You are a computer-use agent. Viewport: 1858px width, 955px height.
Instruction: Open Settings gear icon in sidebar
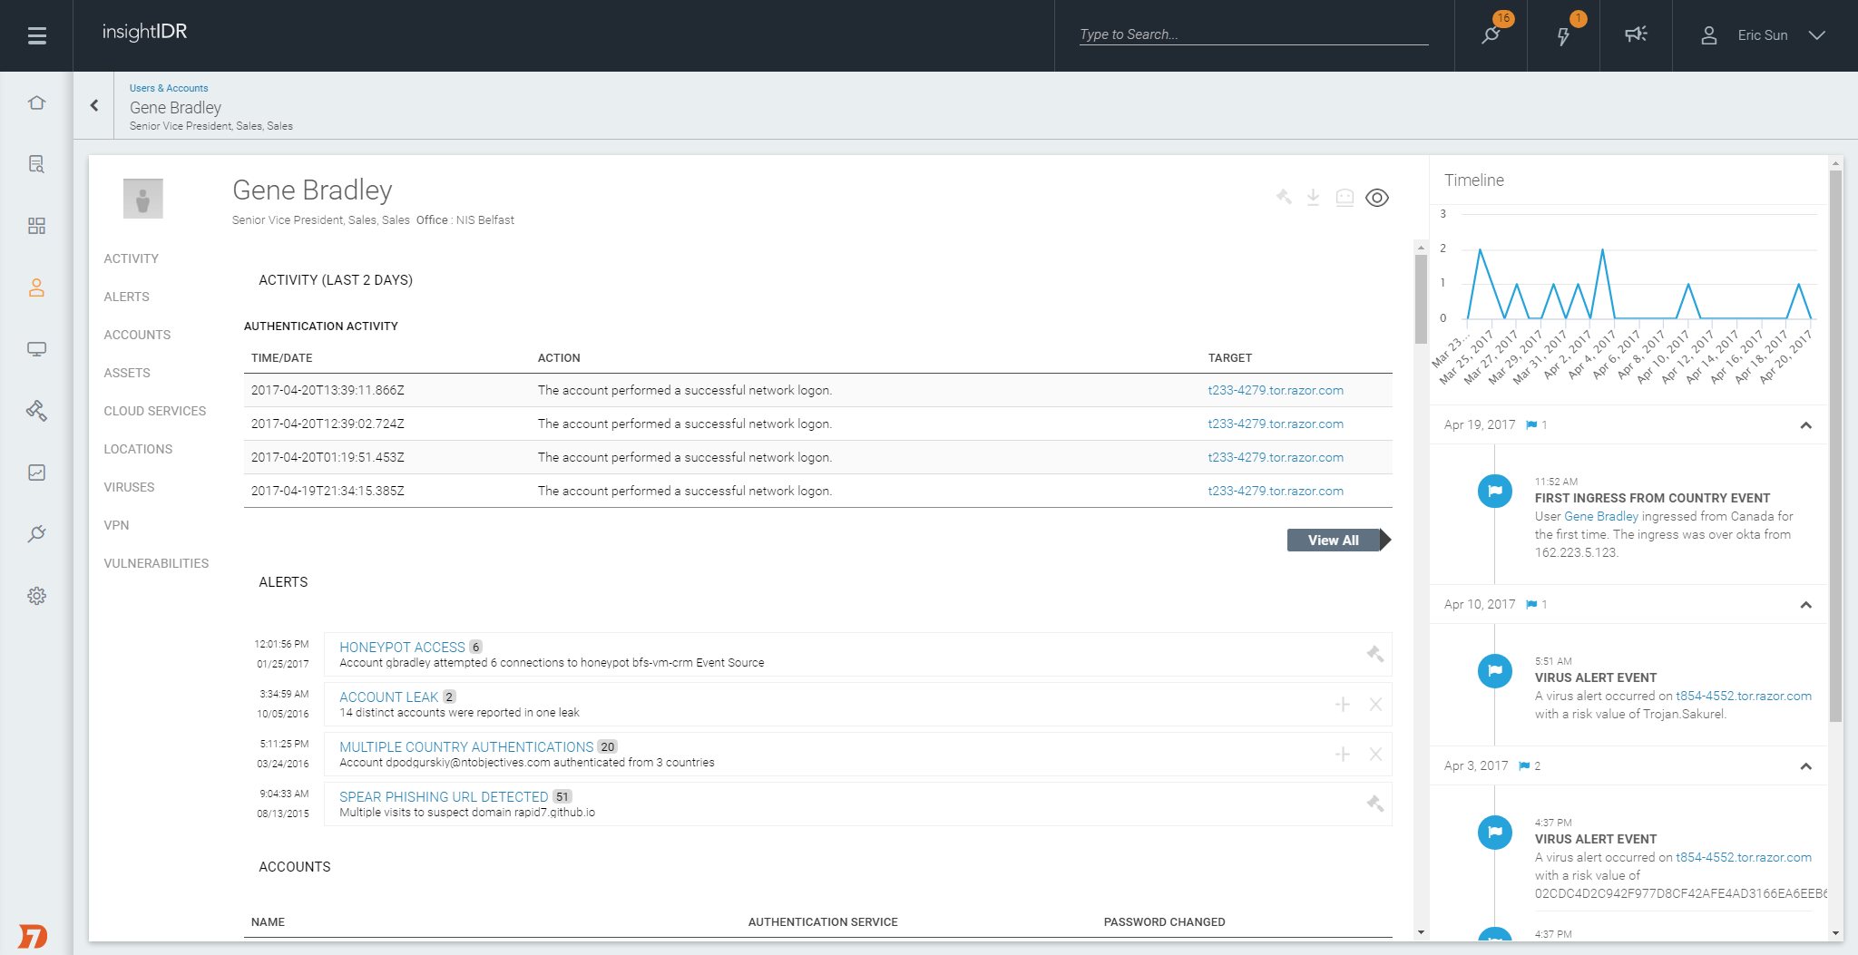click(x=36, y=596)
